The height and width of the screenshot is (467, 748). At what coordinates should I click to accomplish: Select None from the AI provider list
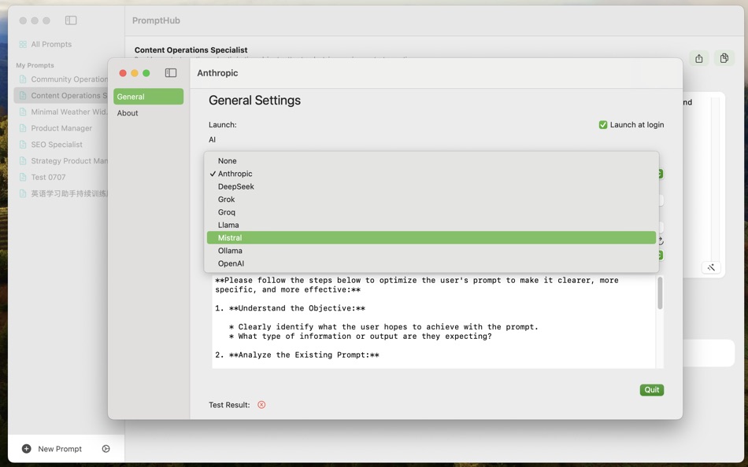(x=431, y=161)
